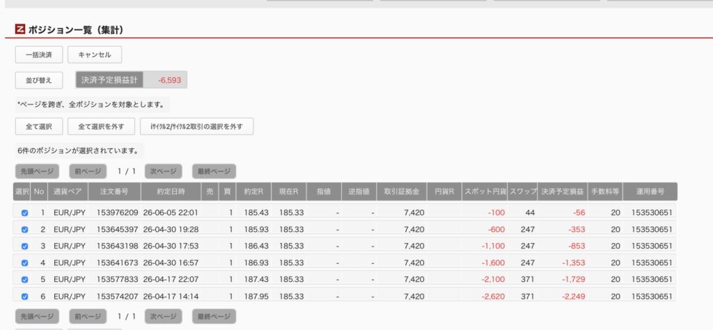Viewport: 713px width, 330px height.
Task: Click lower 前ページ button below table
Action: 88,316
